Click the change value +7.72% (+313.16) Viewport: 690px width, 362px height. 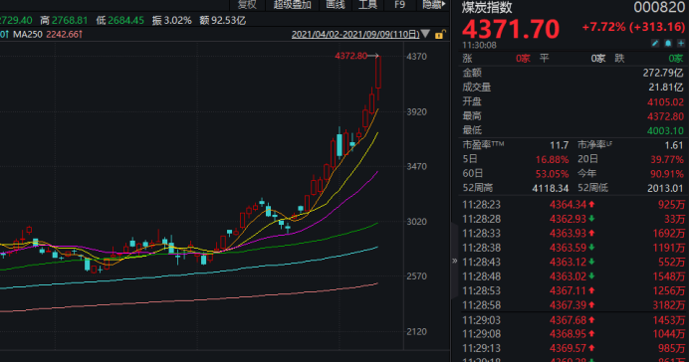pos(633,27)
